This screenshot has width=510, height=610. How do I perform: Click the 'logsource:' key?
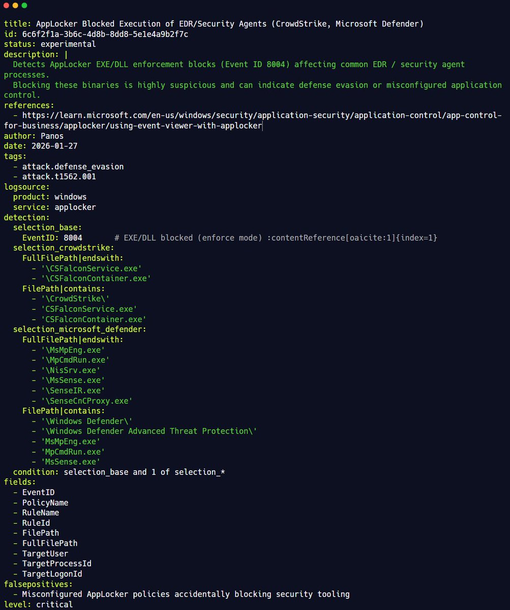click(26, 187)
